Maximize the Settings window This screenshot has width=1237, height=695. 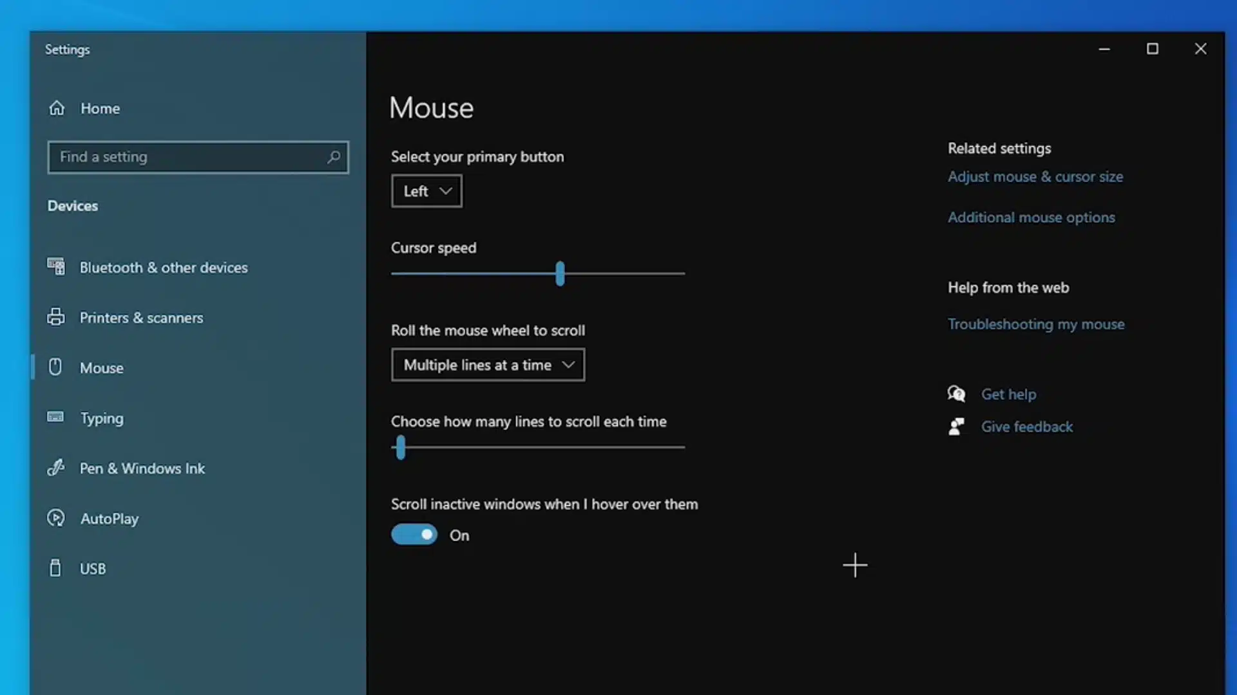pos(1153,49)
